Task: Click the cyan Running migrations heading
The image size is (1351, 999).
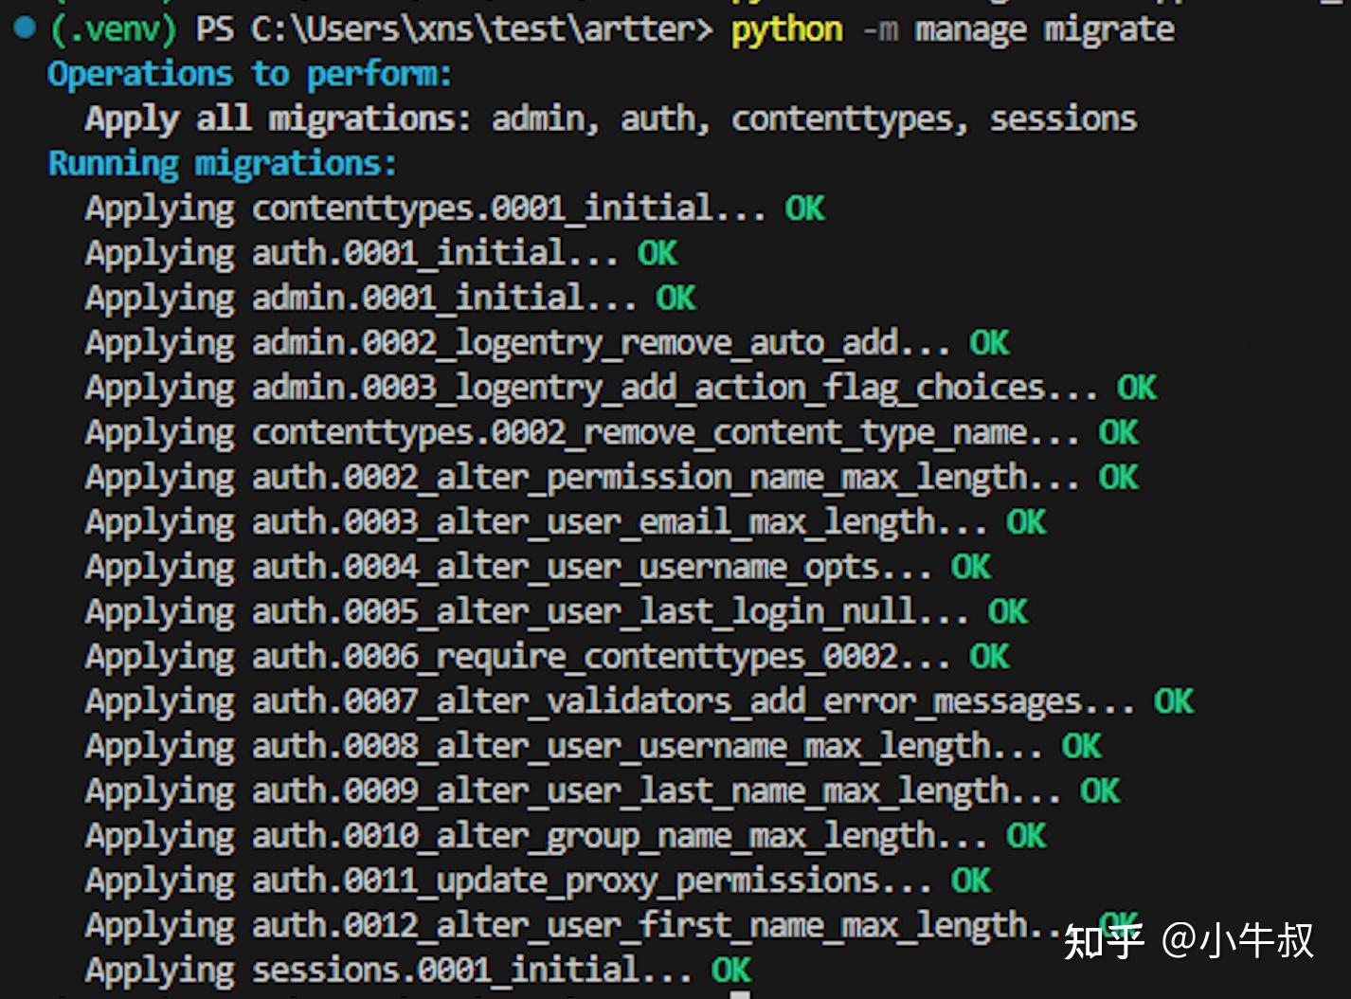Action: (222, 162)
